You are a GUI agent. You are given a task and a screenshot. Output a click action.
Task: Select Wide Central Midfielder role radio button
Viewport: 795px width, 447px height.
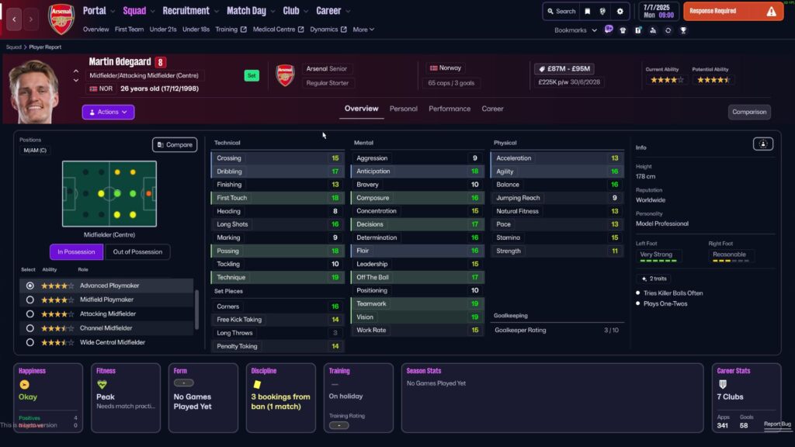[30, 342]
